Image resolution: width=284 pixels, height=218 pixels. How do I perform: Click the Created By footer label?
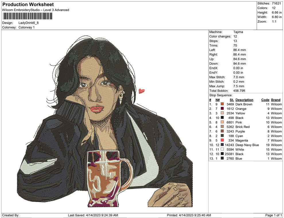tap(11, 215)
